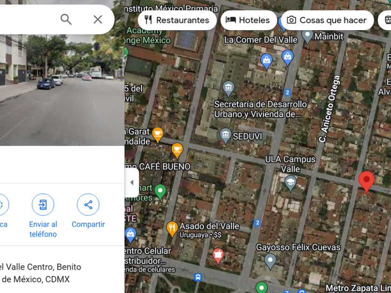391x293 pixels.
Task: Click the Mainbit place marker
Action: [308, 37]
